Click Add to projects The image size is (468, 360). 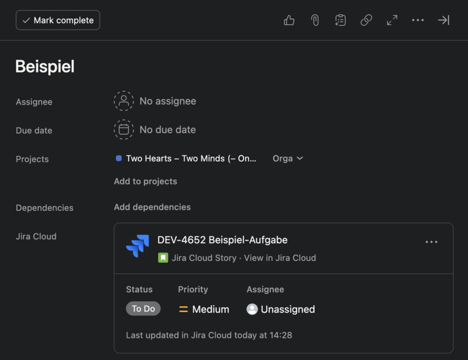click(x=145, y=181)
